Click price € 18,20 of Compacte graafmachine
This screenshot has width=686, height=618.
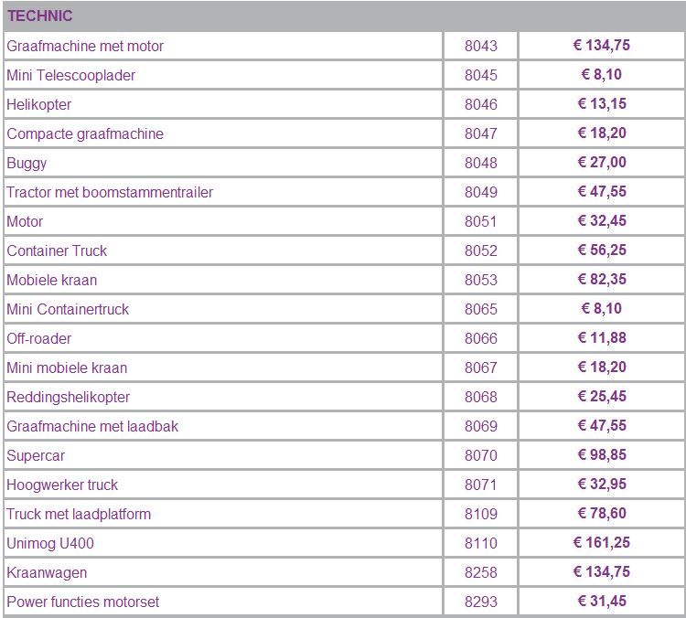(x=602, y=133)
